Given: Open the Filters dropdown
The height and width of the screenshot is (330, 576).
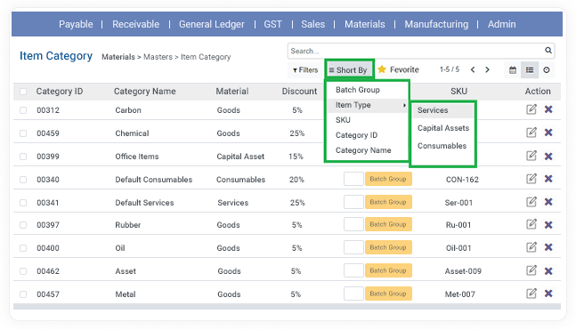Looking at the screenshot, I should click(305, 69).
